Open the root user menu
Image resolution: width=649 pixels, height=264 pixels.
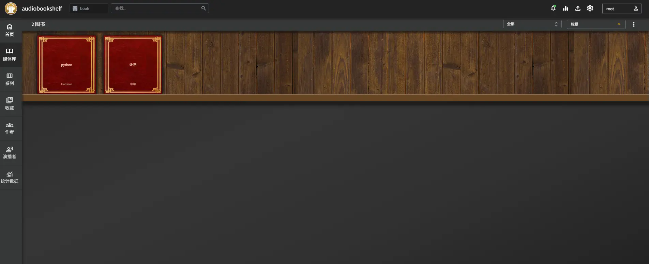622,9
